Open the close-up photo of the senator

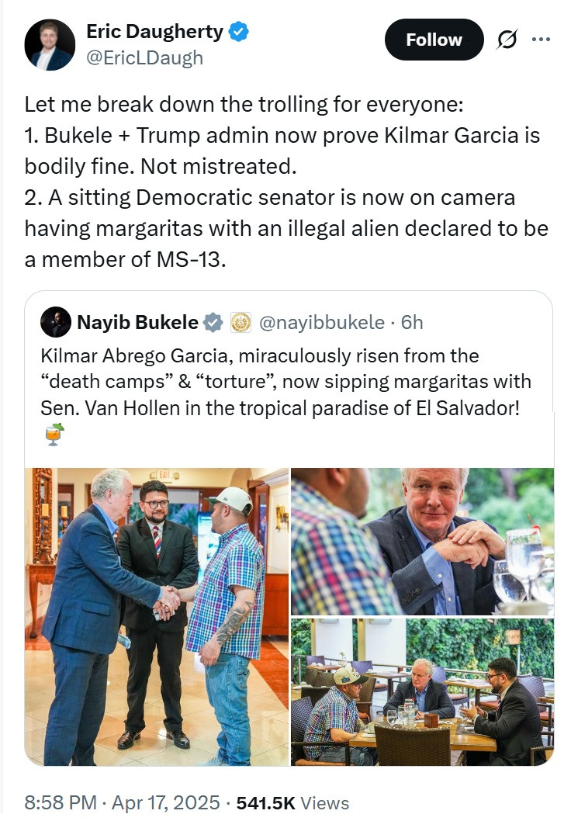coord(422,541)
